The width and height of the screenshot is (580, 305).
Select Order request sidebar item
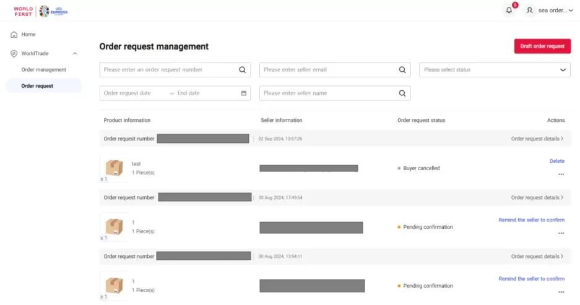coord(37,86)
